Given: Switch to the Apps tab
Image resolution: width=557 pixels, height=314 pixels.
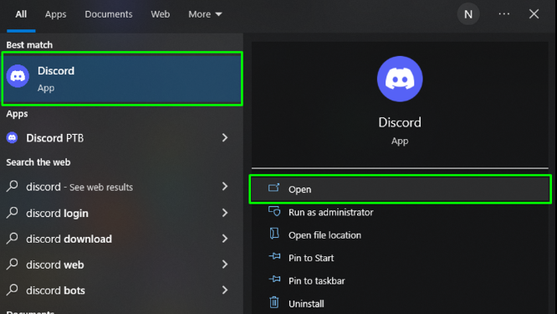Looking at the screenshot, I should (x=55, y=14).
